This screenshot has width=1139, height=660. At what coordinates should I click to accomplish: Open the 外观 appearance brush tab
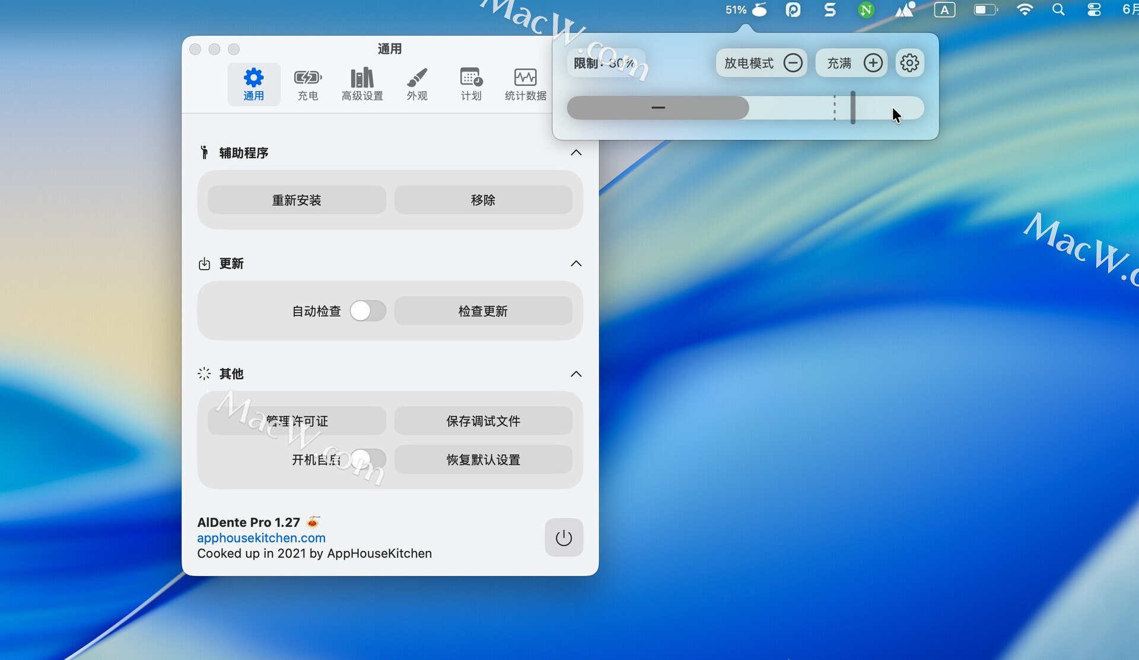[x=416, y=84]
